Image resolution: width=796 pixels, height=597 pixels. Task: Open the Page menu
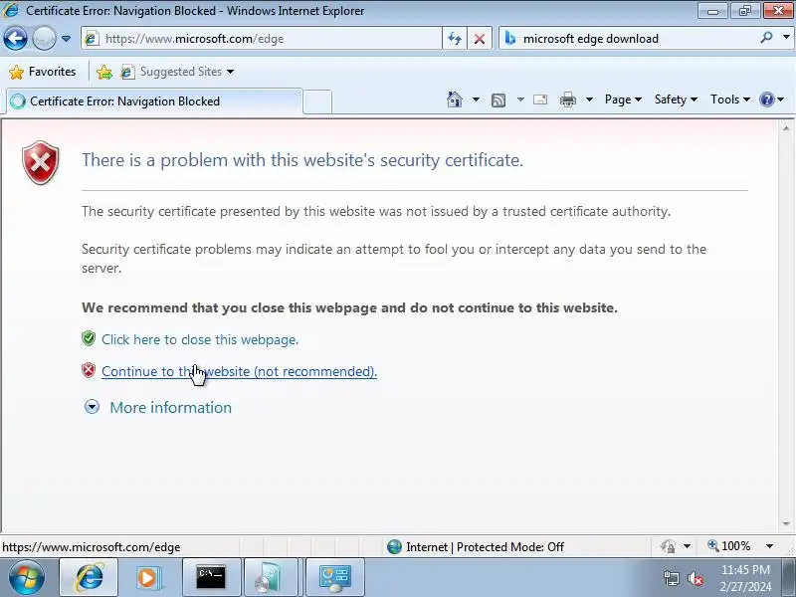coord(623,99)
